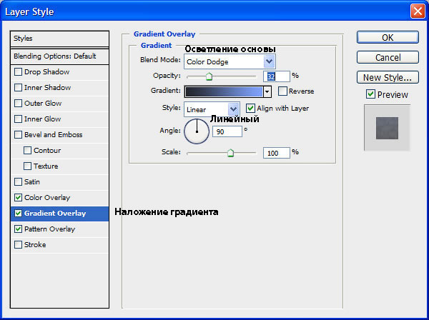Enable the Reverse checkbox

click(x=282, y=91)
